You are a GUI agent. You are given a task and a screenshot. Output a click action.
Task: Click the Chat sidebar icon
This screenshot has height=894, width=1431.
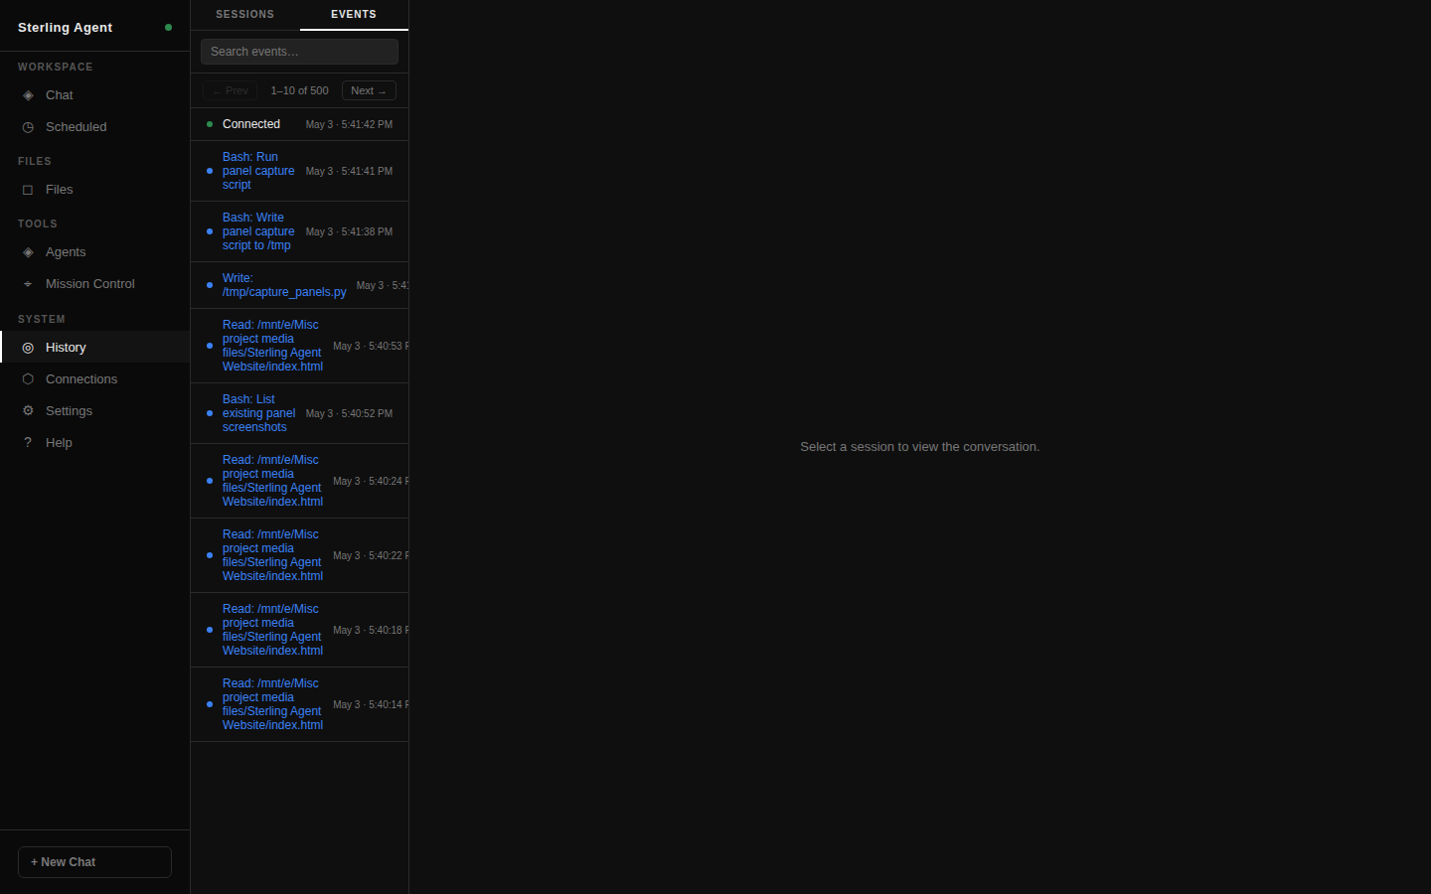pyautogui.click(x=28, y=95)
